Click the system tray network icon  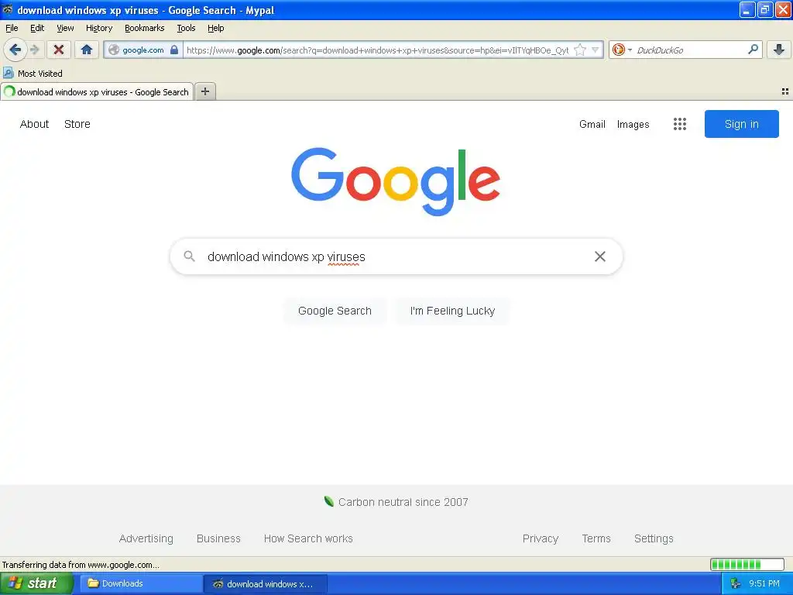click(x=736, y=583)
